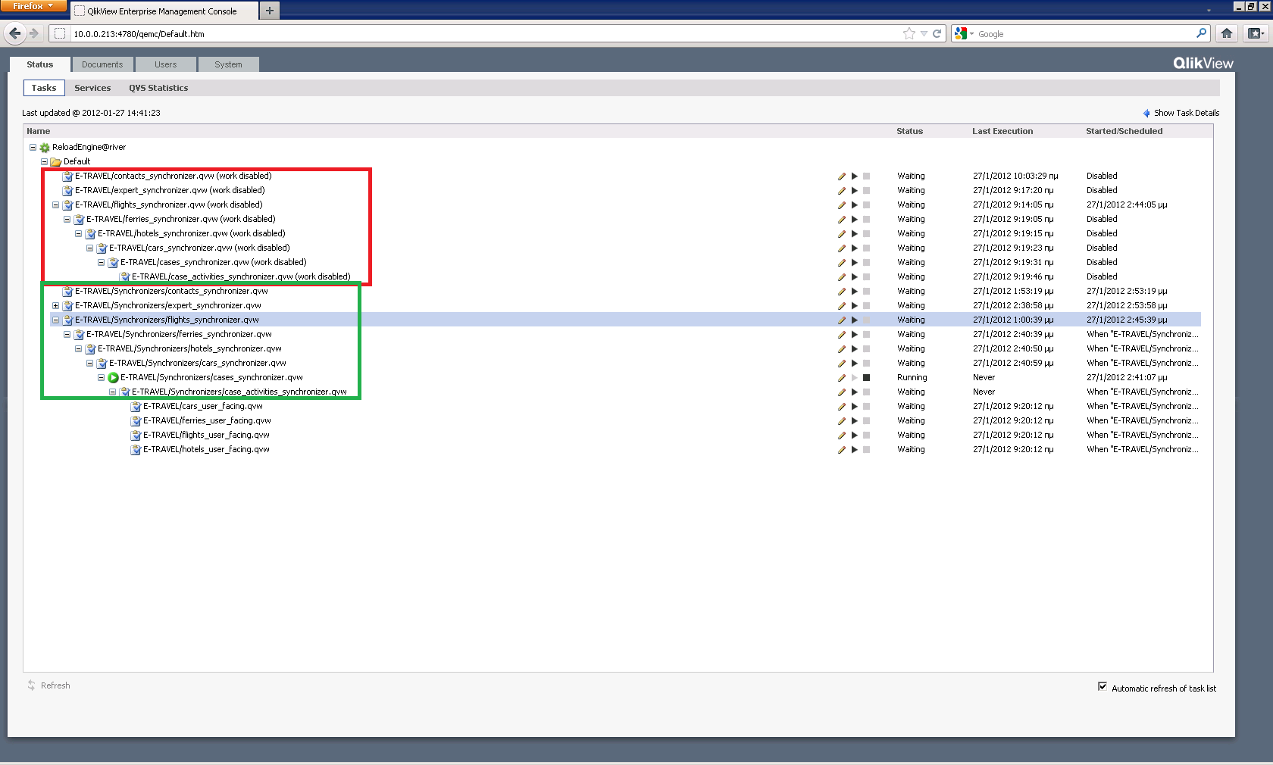Image resolution: width=1273 pixels, height=765 pixels.
Task: Click edit pencil for flights_synchronizer.qvw (work disabled)
Action: [841, 205]
